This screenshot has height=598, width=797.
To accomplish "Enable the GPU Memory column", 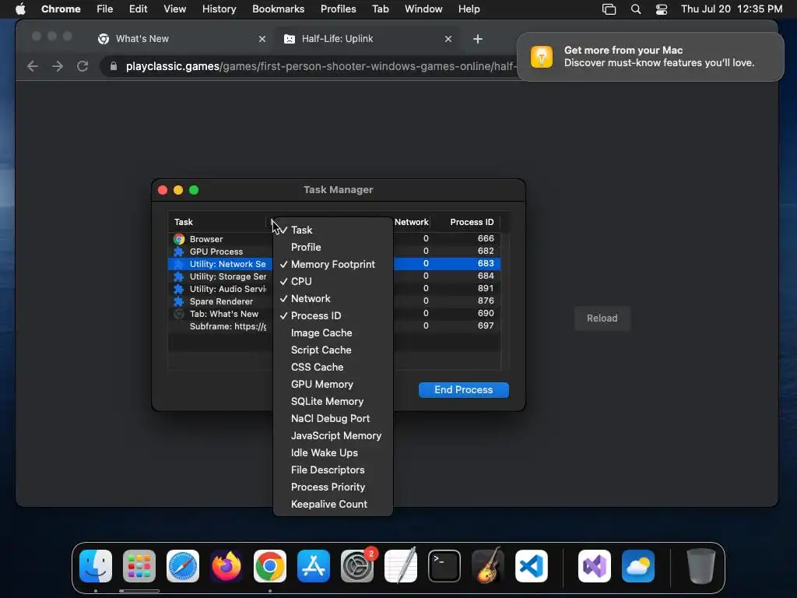I will [333, 385].
